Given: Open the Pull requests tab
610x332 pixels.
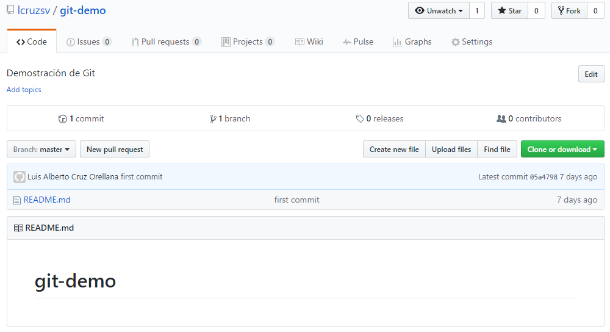Looking at the screenshot, I should coord(166,41).
